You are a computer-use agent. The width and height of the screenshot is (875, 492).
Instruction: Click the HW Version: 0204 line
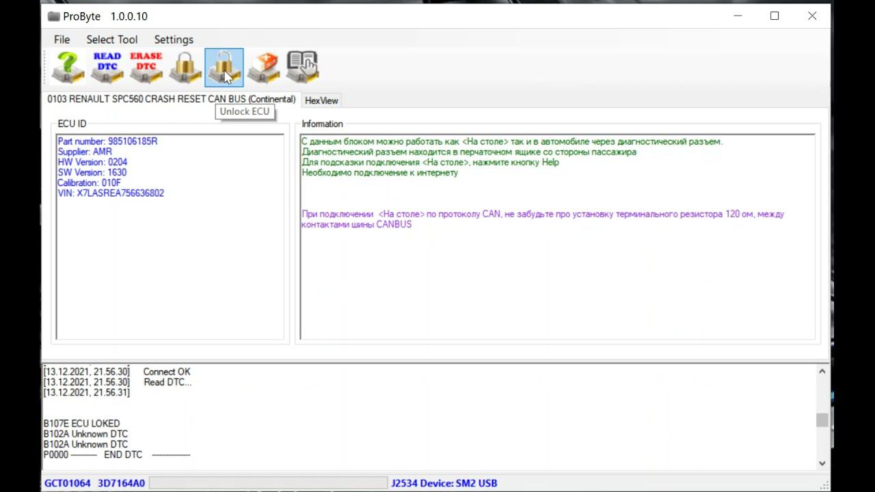coord(92,162)
